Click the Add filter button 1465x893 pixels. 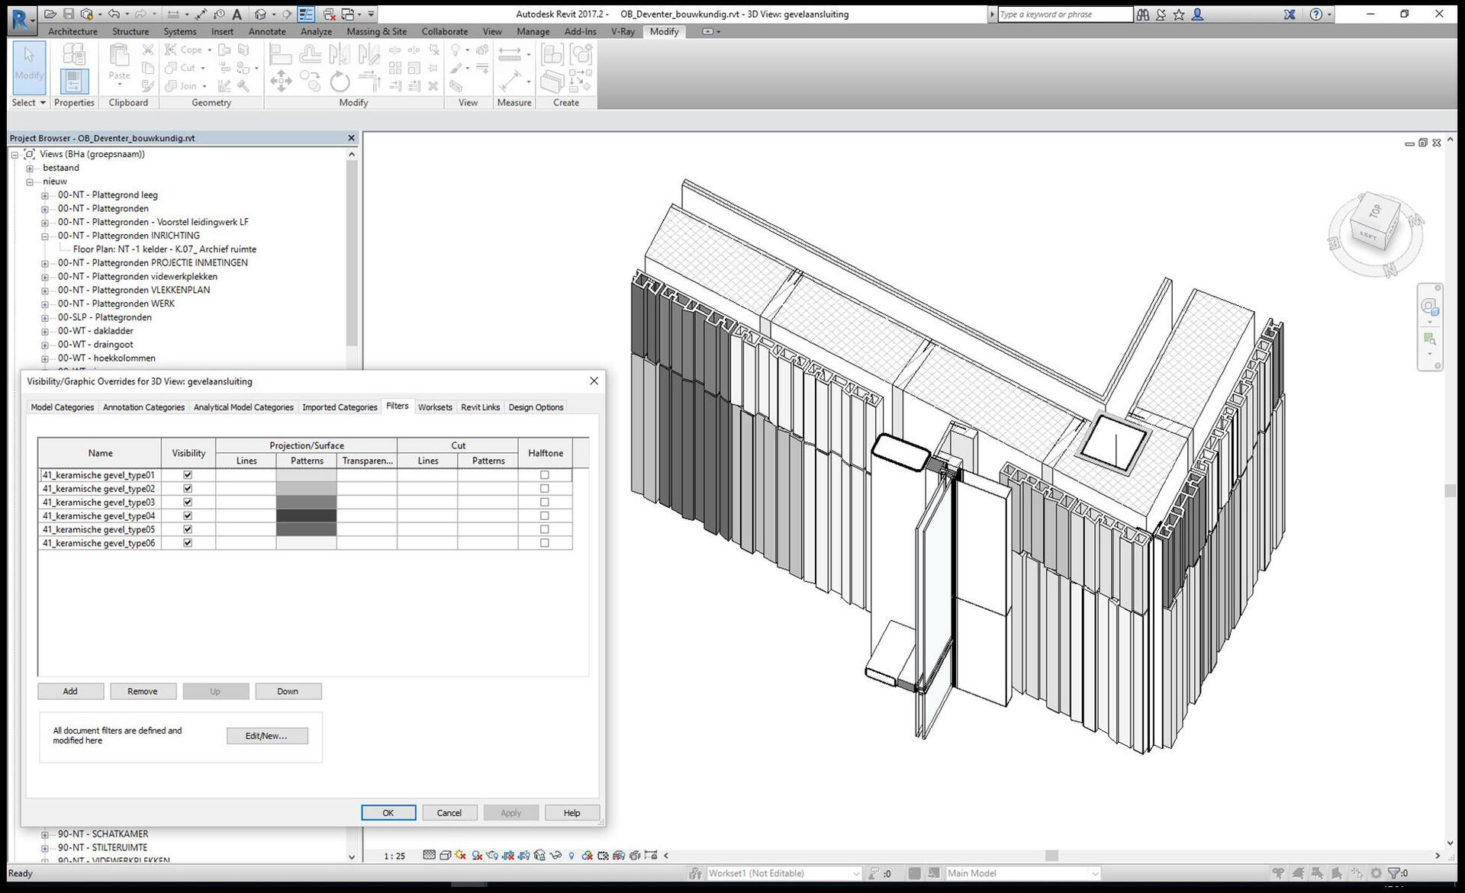(x=70, y=691)
